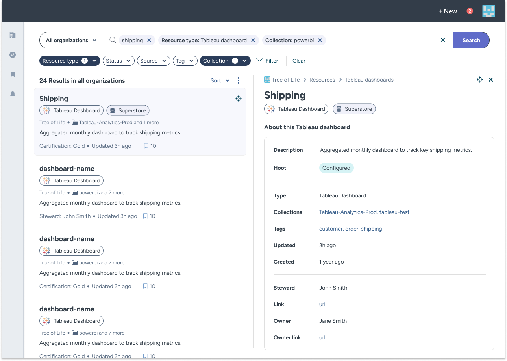This screenshot has width=507, height=361.
Task: Click the user avatar in the top right
Action: (x=488, y=11)
